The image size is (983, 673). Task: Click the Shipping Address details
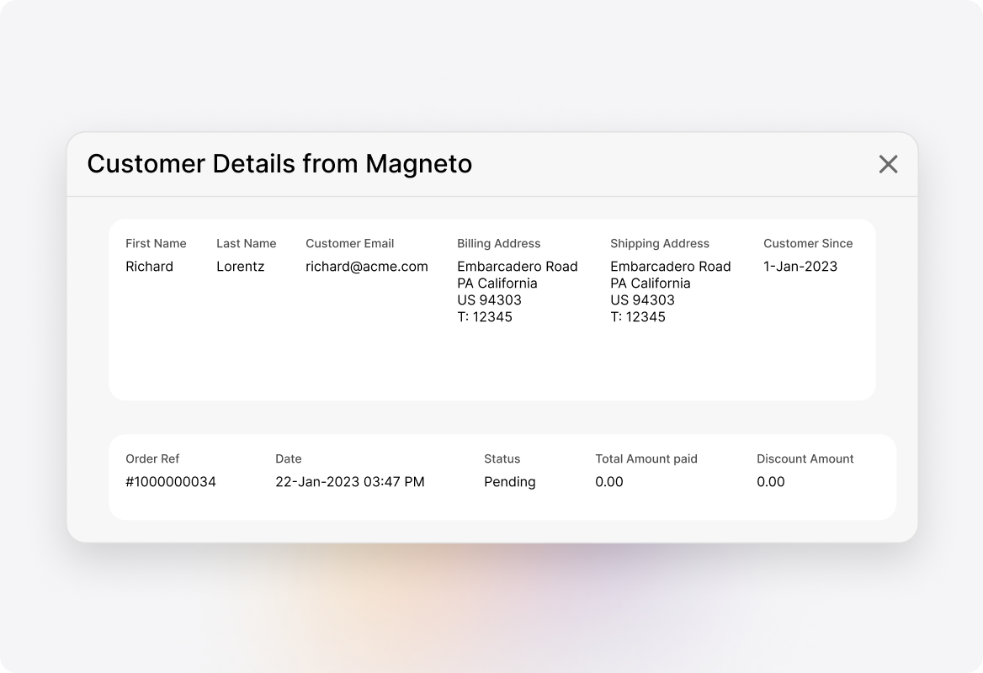coord(671,291)
